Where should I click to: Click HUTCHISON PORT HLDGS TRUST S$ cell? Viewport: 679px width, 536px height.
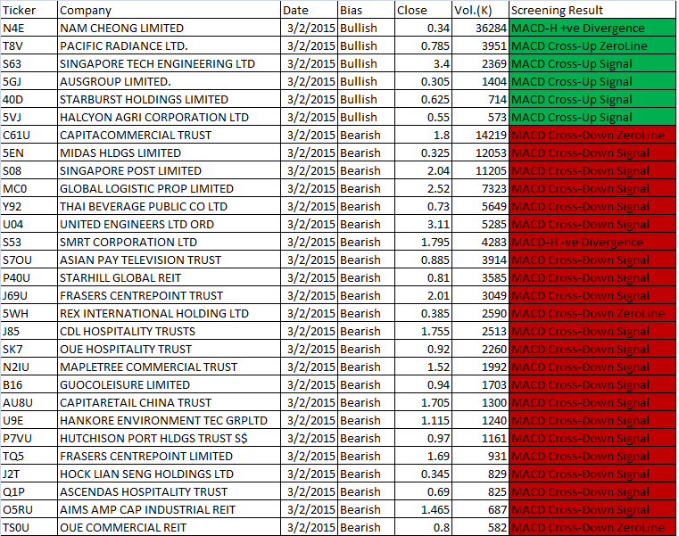tap(169, 438)
